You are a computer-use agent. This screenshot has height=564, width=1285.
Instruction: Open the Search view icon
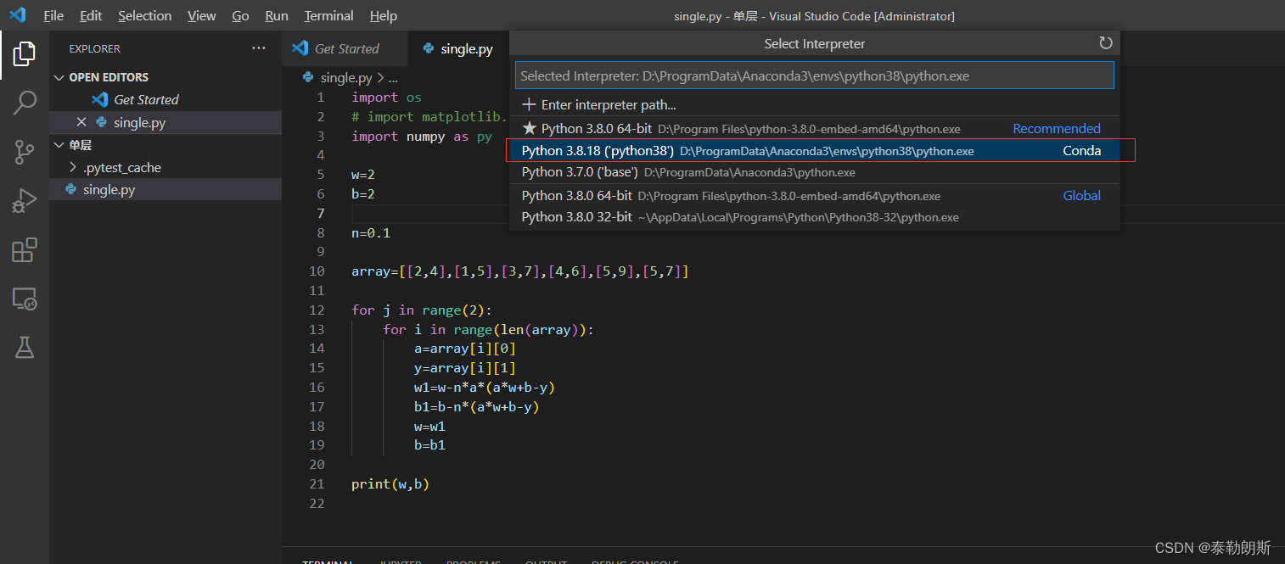(25, 103)
